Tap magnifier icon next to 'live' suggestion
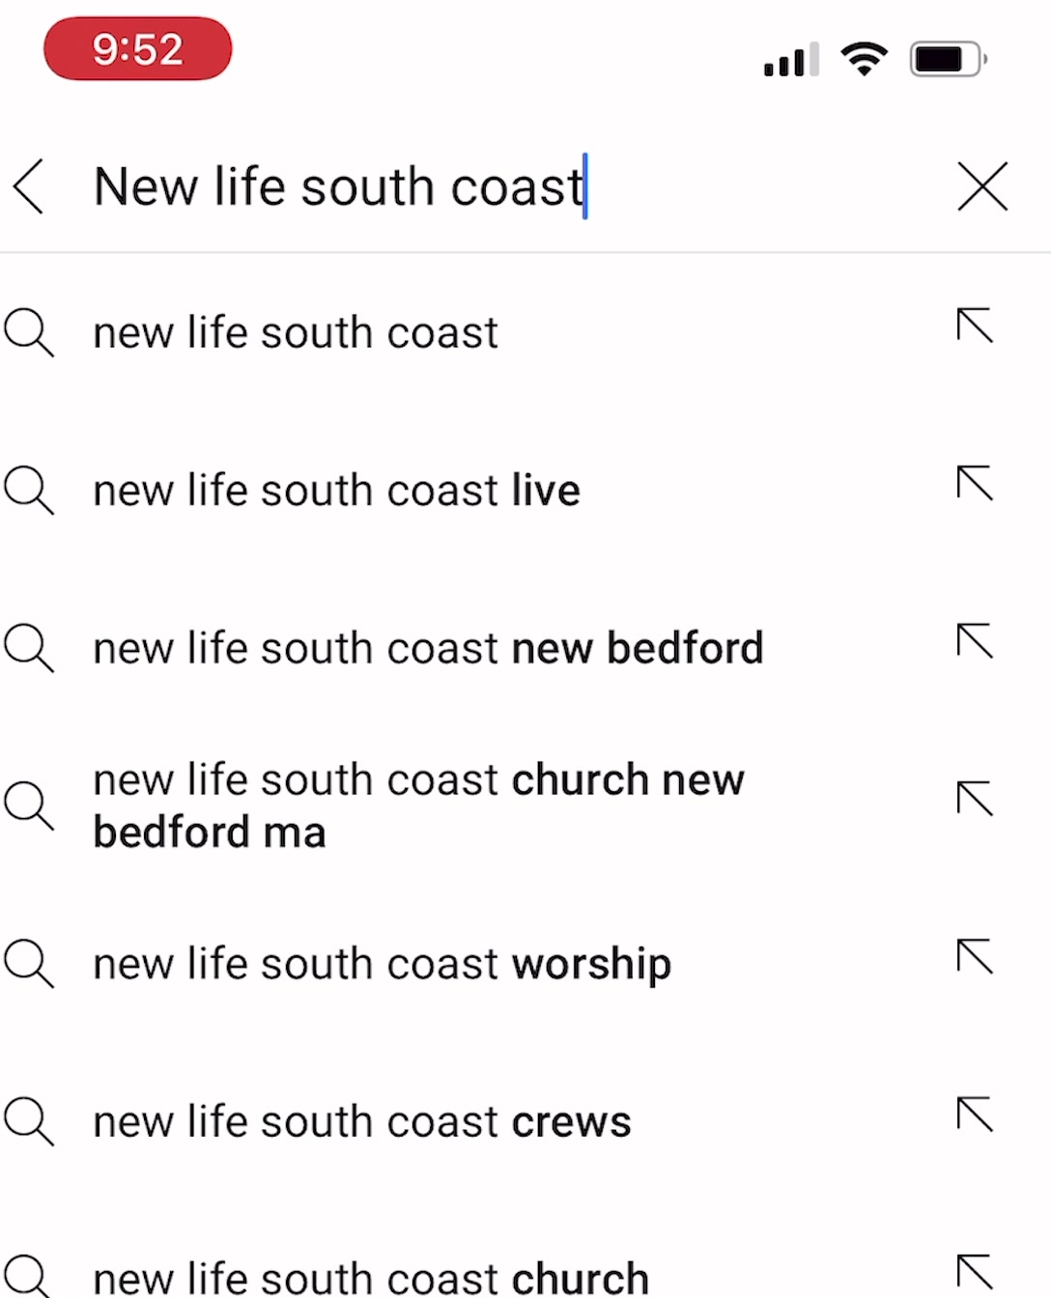Screen dimensions: 1051x1298 click(x=28, y=491)
